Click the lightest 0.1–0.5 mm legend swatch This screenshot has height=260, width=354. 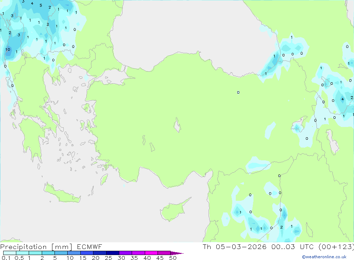point(10,253)
